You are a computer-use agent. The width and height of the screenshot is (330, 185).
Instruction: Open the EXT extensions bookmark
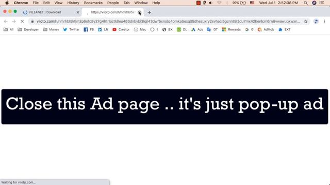coord(285,30)
